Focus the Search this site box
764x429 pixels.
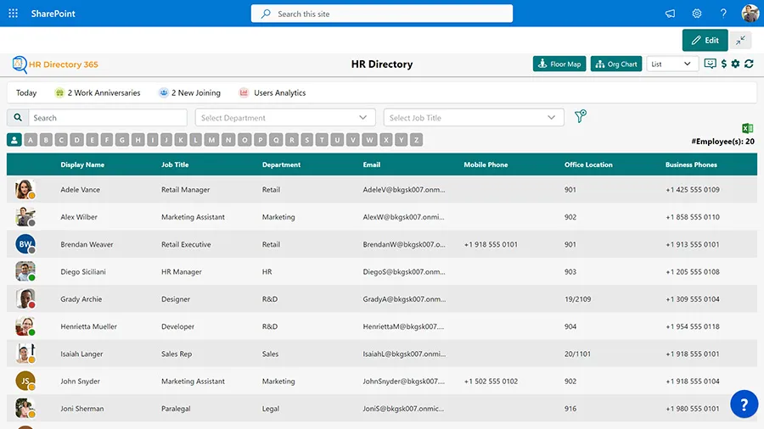382,14
